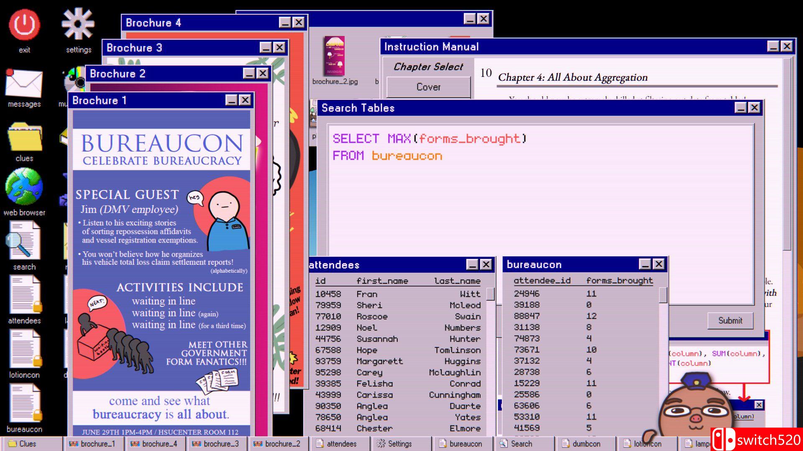Image resolution: width=803 pixels, height=451 pixels.
Task: Minimize the Brochure 1 window
Action: pos(231,100)
